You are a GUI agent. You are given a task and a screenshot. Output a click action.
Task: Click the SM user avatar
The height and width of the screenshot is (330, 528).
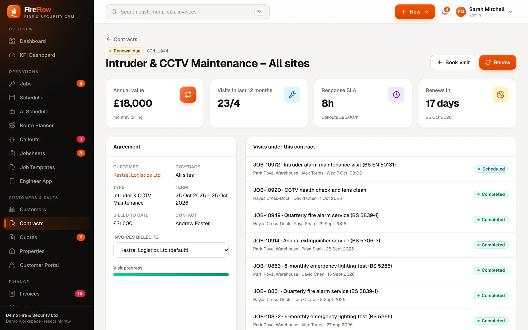click(x=461, y=12)
